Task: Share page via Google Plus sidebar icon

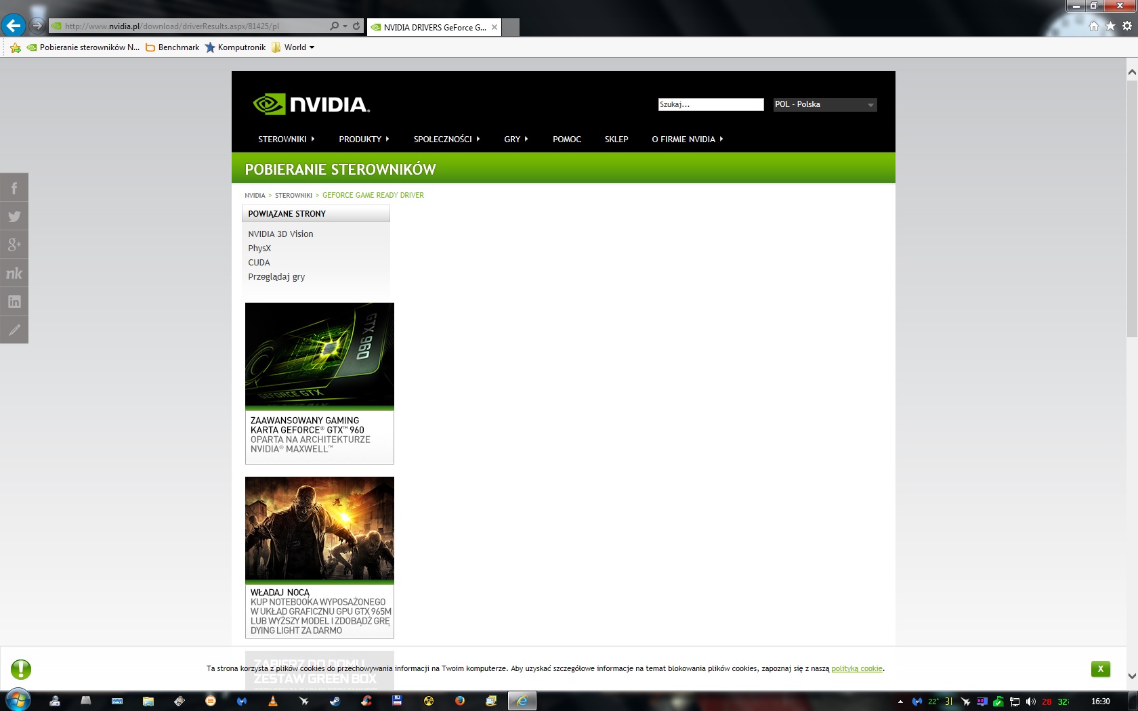Action: pos(14,244)
